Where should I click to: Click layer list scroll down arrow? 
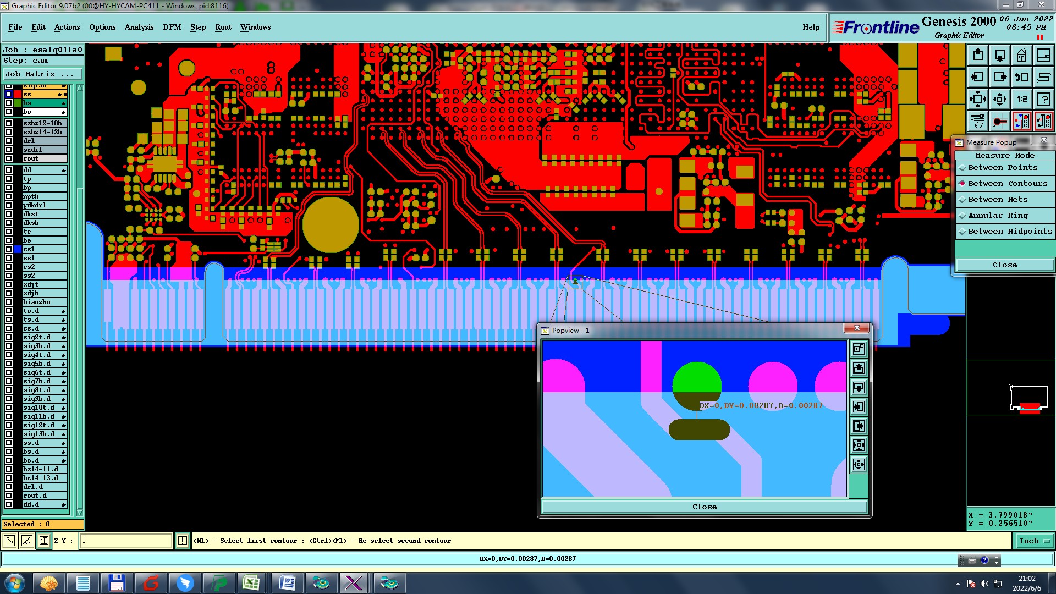[x=80, y=512]
